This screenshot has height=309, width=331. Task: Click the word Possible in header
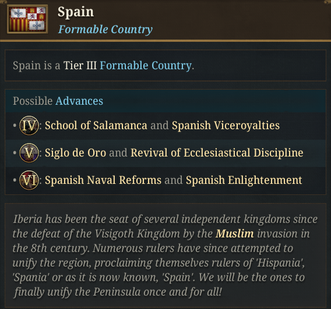pos(33,101)
